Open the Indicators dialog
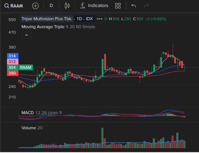This screenshot has width=199, height=153. click(x=94, y=5)
